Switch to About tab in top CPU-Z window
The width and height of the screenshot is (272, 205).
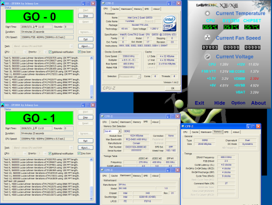[156, 9]
